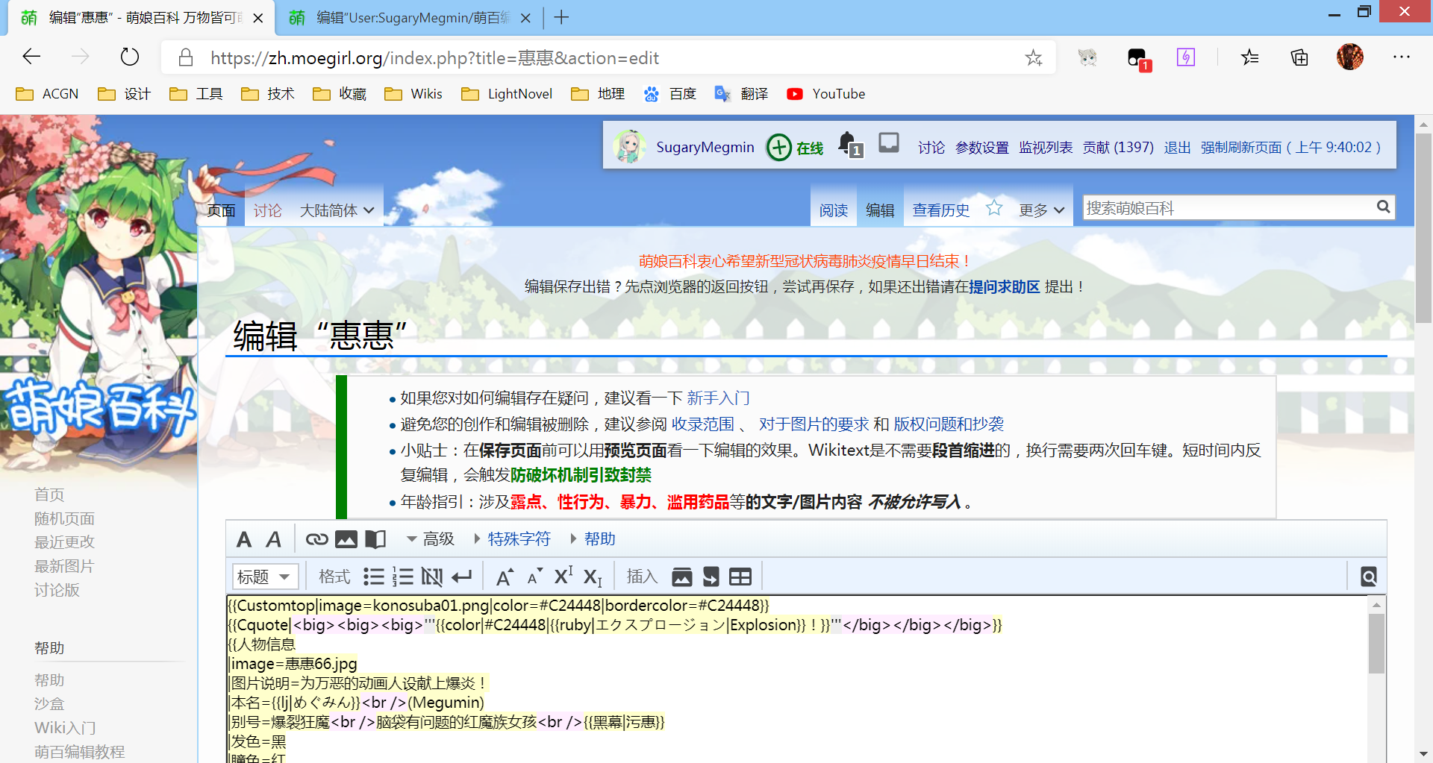The height and width of the screenshot is (763, 1433).
Task: Click the 搜索萌娘百科 search field
Action: [1226, 208]
